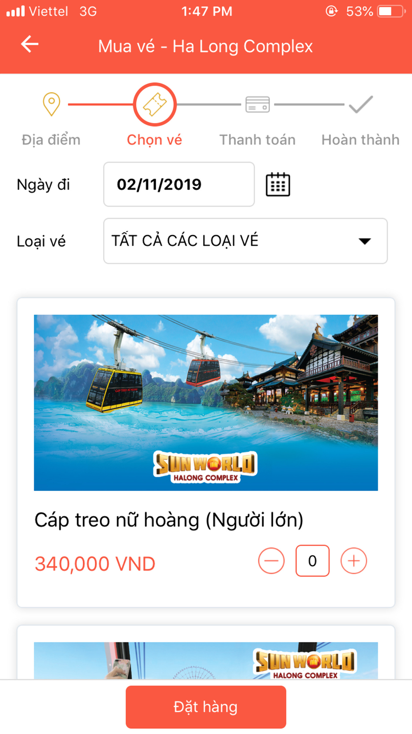Go to the Địa điểm step label

coord(51,140)
